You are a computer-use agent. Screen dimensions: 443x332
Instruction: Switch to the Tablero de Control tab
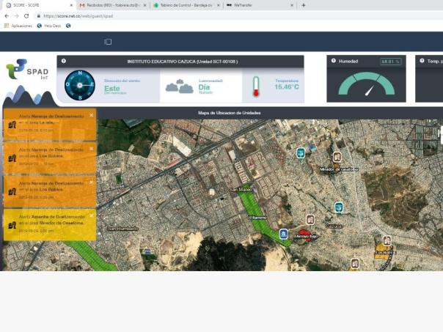[x=186, y=5]
